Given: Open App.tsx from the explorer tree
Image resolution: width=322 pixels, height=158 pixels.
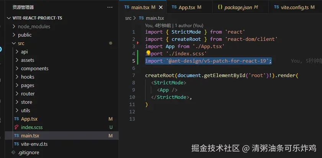Looking at the screenshot, I should click(x=29, y=119).
